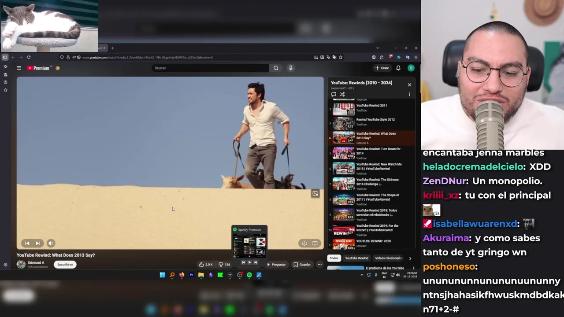Mute the video with the speaker icon
This screenshot has width=564, height=317.
[51, 243]
